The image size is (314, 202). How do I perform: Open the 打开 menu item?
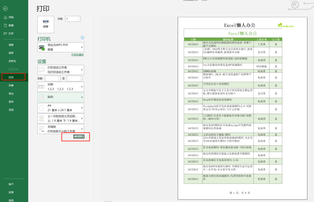(x=11, y=34)
